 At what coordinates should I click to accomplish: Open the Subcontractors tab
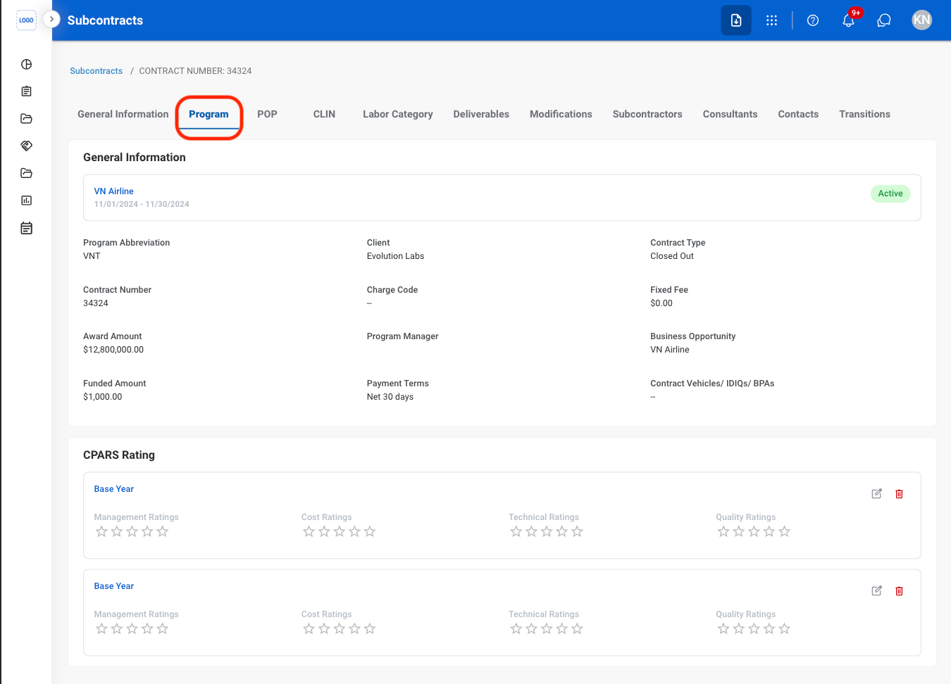coord(647,114)
